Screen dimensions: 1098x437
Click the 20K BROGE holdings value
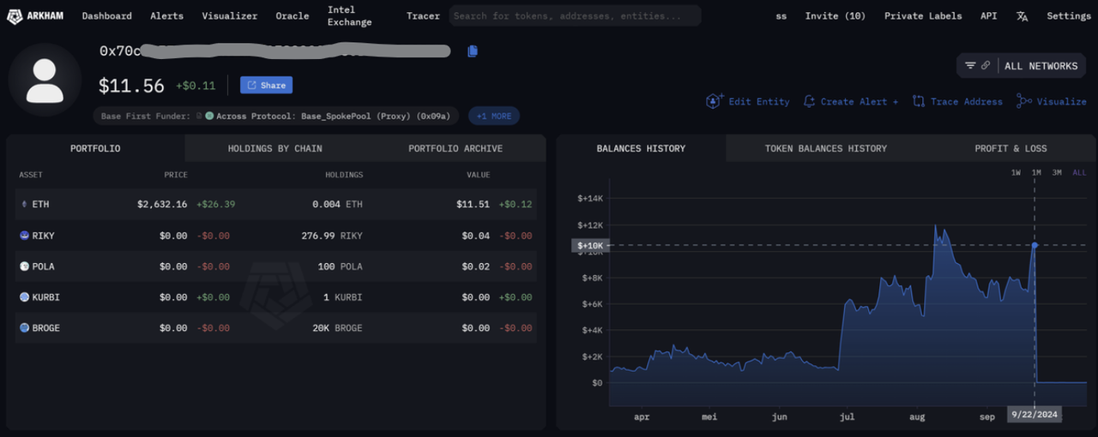337,328
